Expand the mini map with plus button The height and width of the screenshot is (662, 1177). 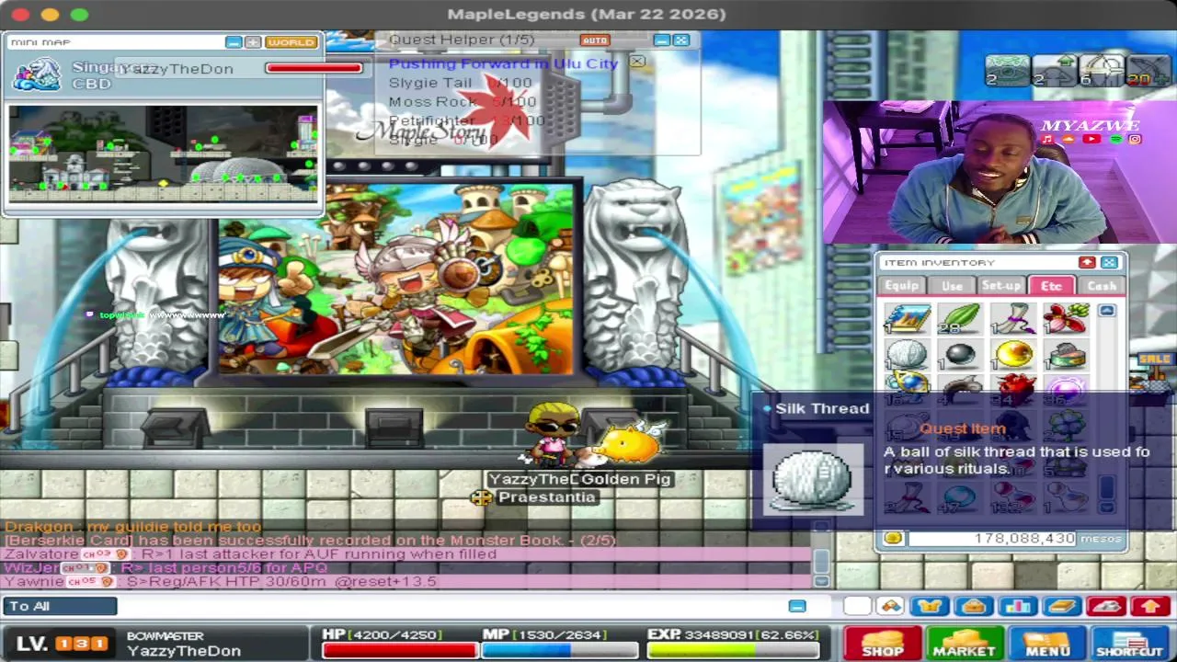pyautogui.click(x=253, y=42)
